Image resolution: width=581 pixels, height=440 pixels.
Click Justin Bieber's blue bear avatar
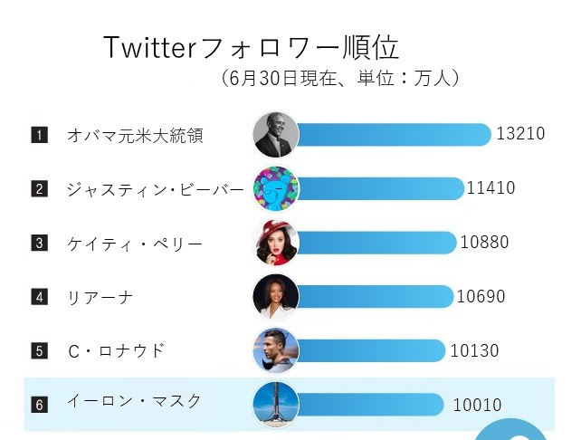(276, 188)
